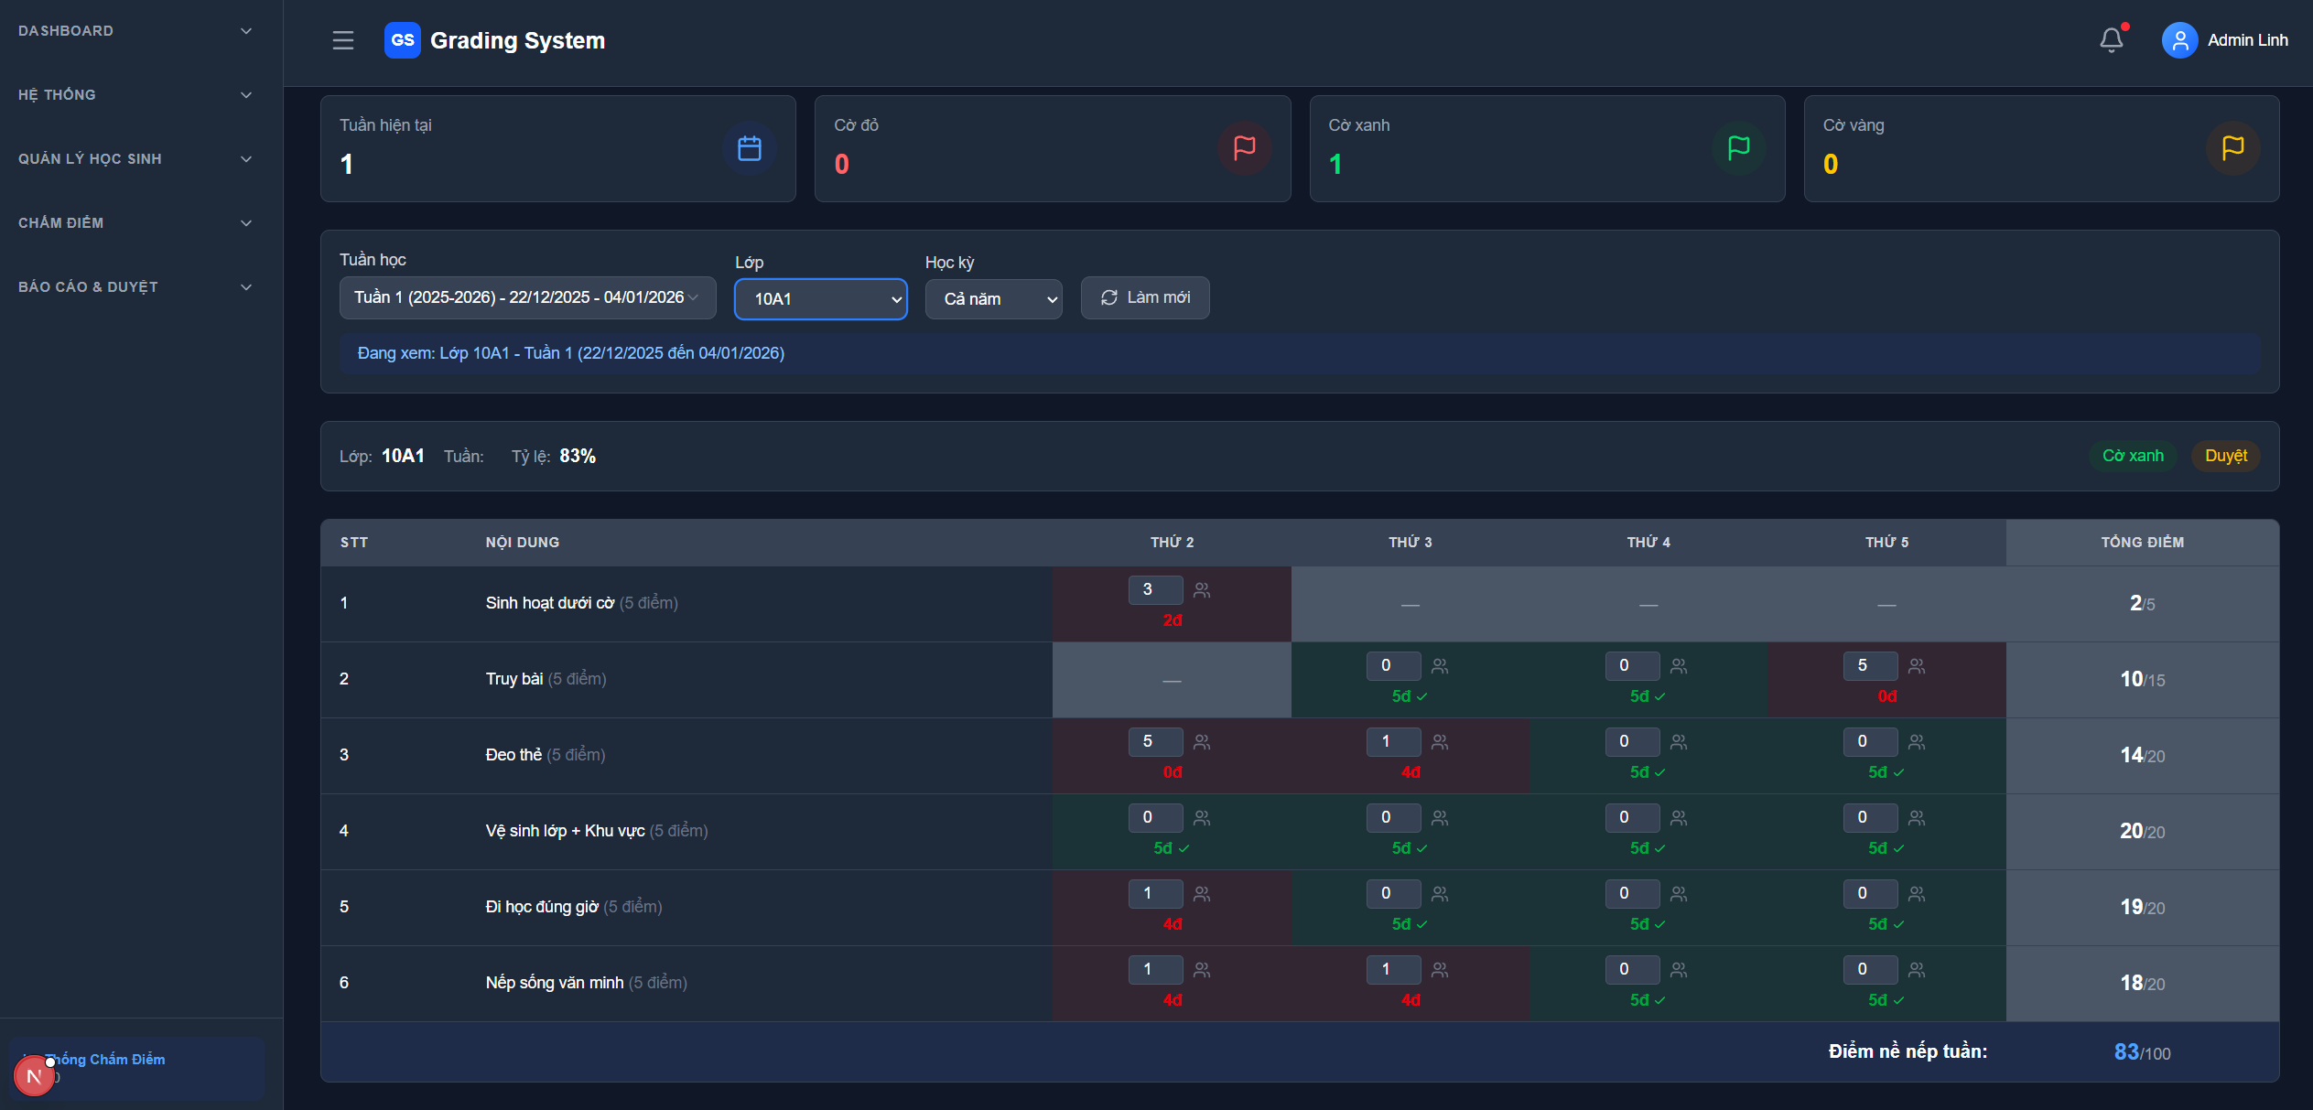Click the Cờ xanh status badge
This screenshot has height=1110, width=2313.
pyautogui.click(x=2132, y=456)
